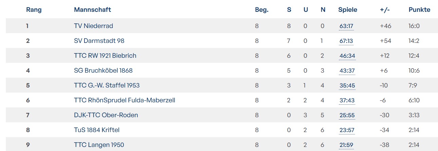Open the 67:13 games score details
Viewport: 438px width, 151px height.
346,41
